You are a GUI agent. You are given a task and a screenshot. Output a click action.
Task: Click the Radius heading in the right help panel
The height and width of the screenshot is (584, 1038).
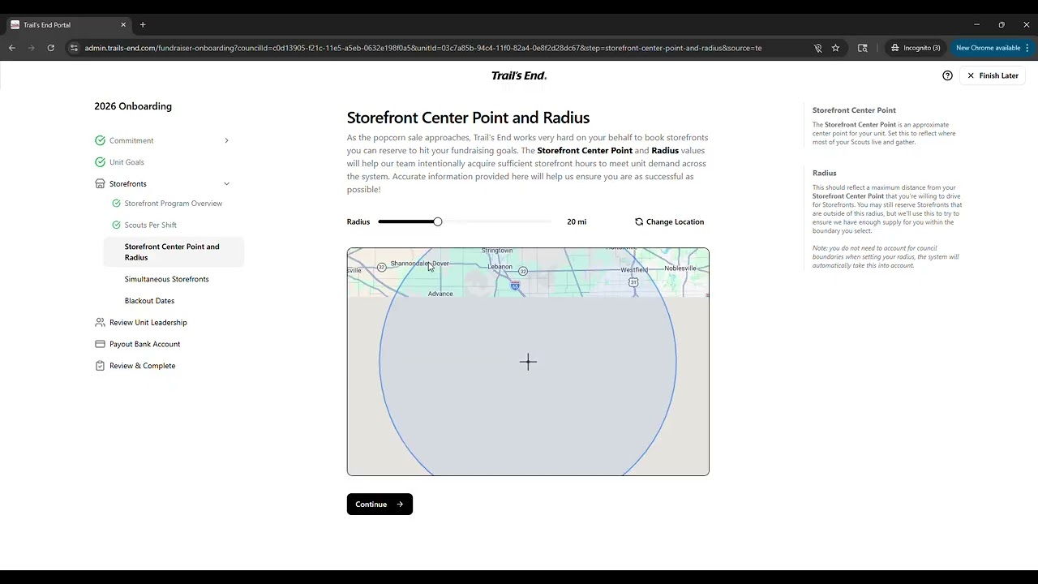click(x=825, y=173)
